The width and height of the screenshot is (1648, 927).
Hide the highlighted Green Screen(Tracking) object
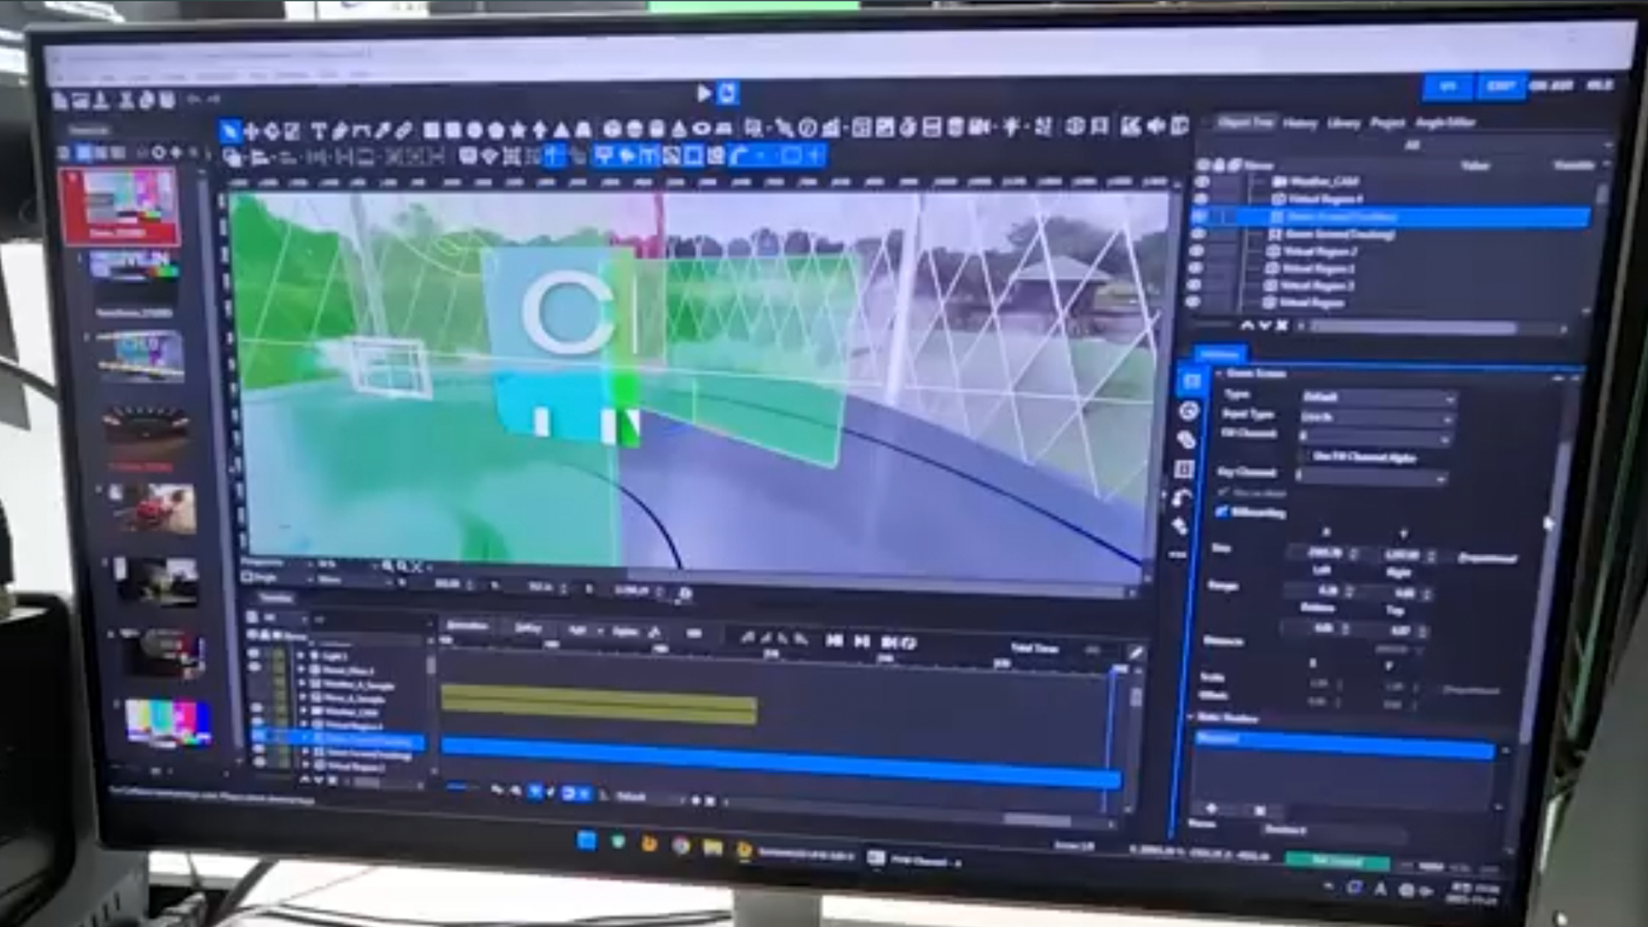click(1200, 217)
